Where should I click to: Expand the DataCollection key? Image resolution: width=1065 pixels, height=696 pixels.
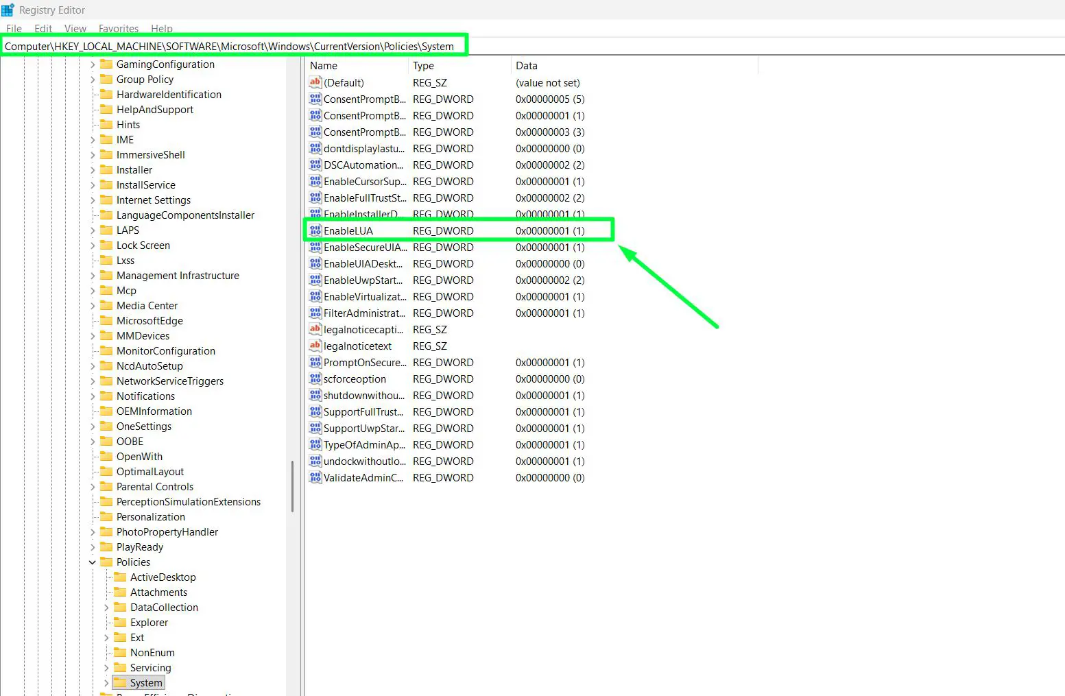point(106,607)
